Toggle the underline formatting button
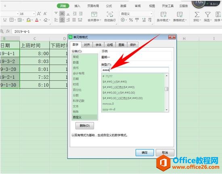 tap(5, 20)
